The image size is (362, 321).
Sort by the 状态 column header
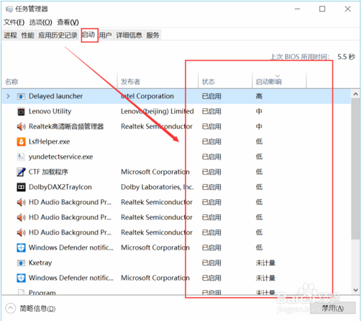pos(208,82)
